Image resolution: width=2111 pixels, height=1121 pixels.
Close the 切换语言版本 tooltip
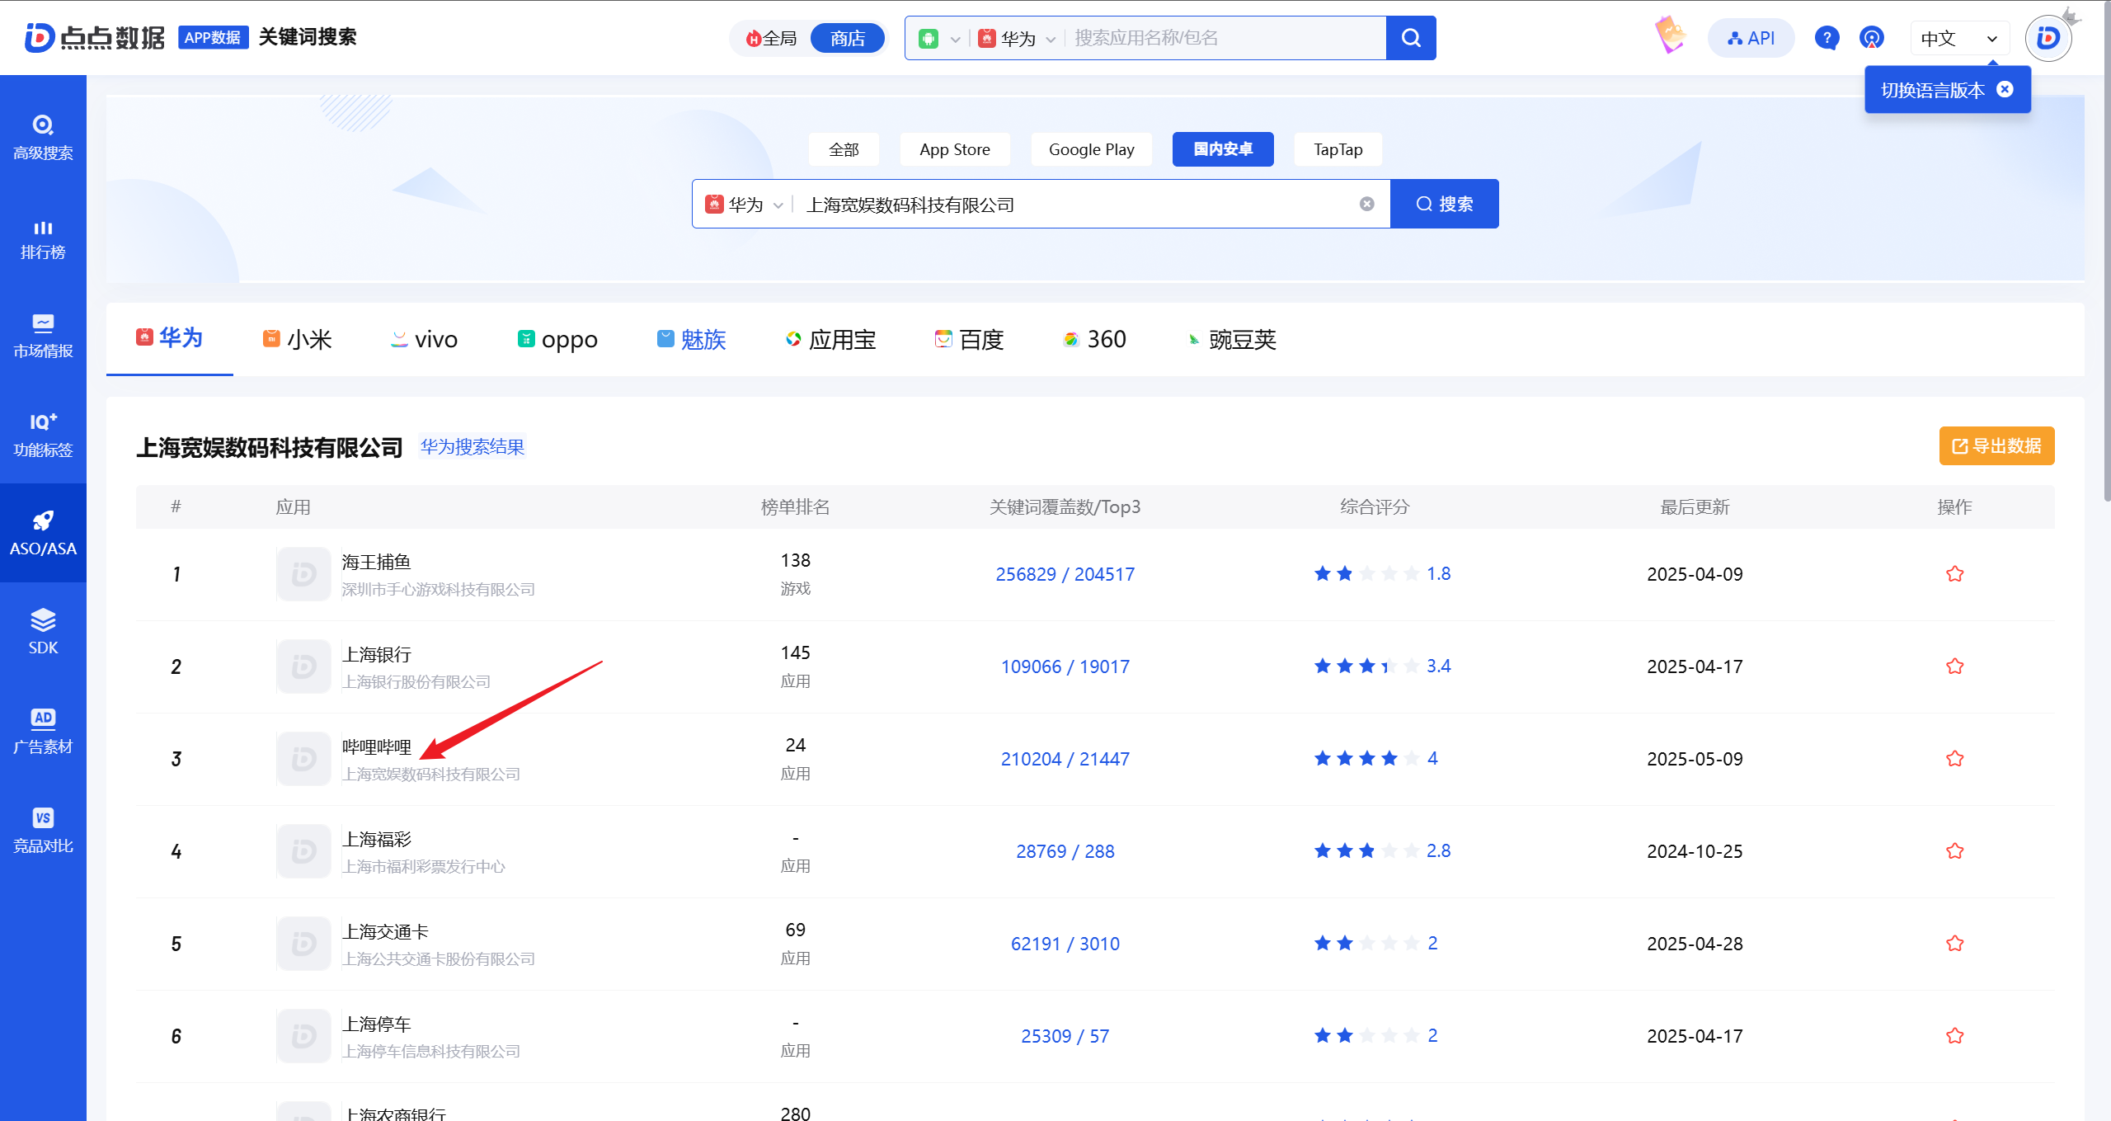(2005, 89)
